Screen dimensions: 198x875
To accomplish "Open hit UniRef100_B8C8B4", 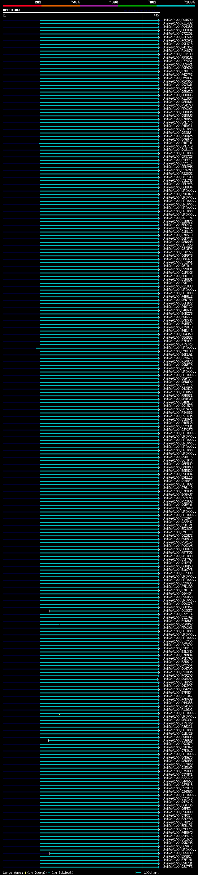I will click(177, 30).
